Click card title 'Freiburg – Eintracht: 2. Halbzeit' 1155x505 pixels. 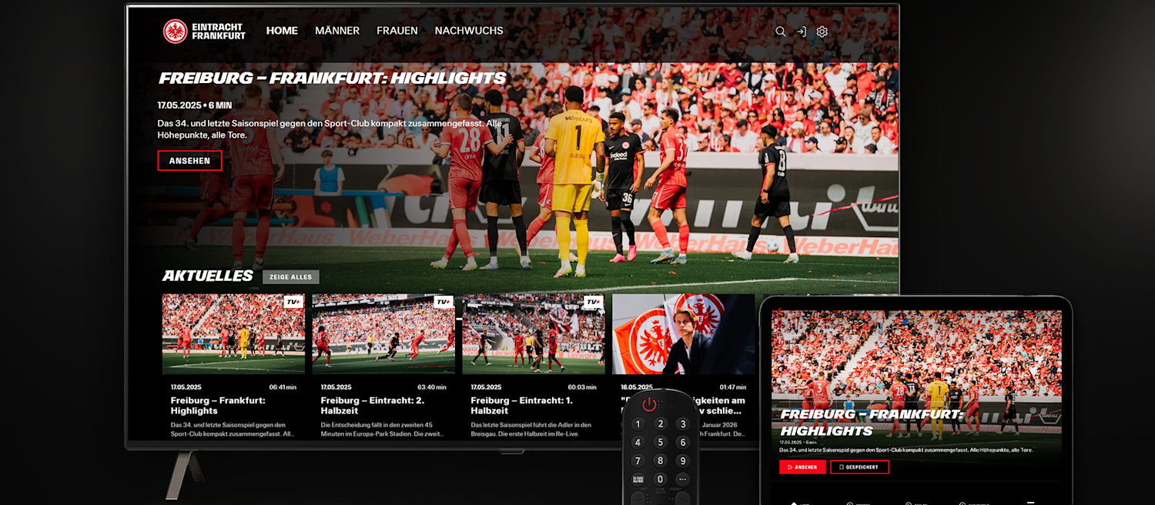[373, 406]
